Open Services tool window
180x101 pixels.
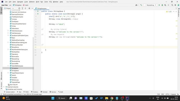pos(53,92)
